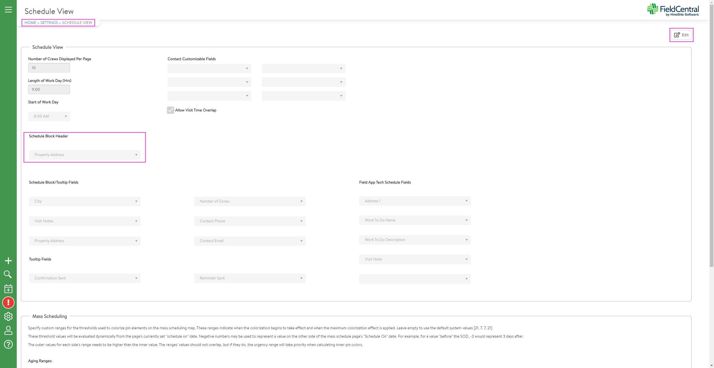Image resolution: width=714 pixels, height=368 pixels.
Task: Click the calendar add sidebar icon
Action: click(8, 289)
